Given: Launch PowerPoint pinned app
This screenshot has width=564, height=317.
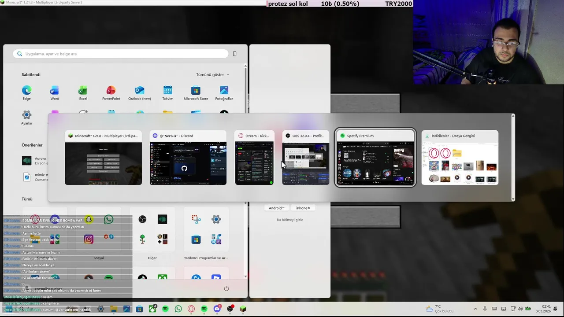Looking at the screenshot, I should pyautogui.click(x=111, y=93).
